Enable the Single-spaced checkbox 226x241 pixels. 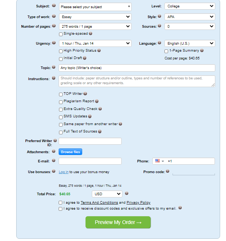coord(61,34)
